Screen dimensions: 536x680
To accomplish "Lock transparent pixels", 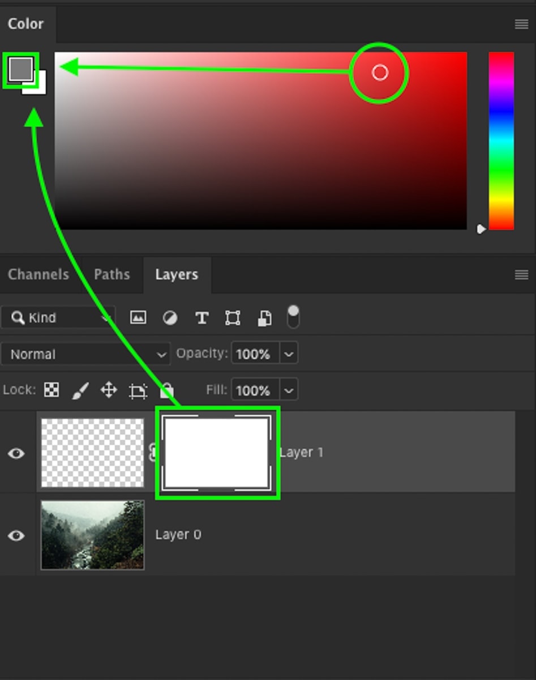I will point(52,390).
